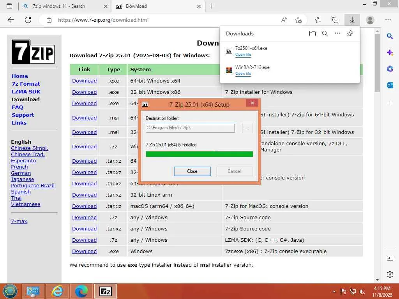Show hidden tray icons arrow
The height and width of the screenshot is (299, 399).
click(x=334, y=292)
